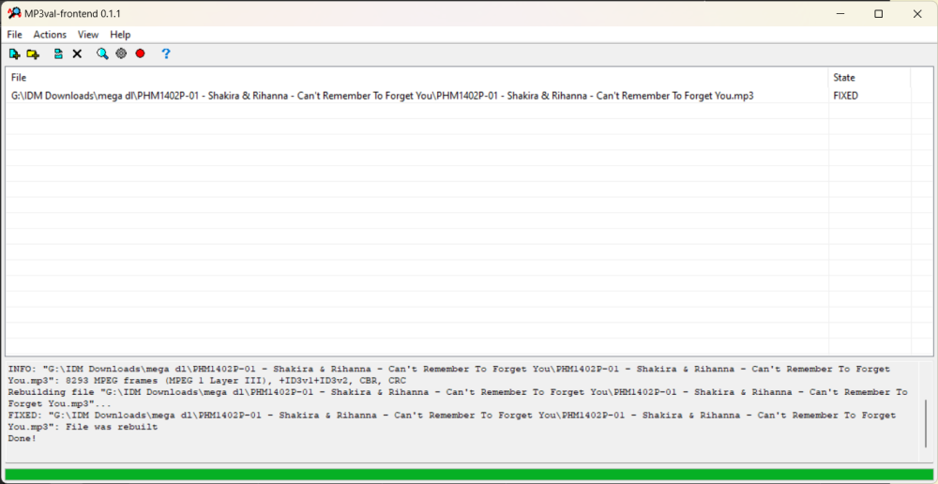The height and width of the screenshot is (484, 938).
Task: Open the Actions menu
Action: [x=50, y=35]
